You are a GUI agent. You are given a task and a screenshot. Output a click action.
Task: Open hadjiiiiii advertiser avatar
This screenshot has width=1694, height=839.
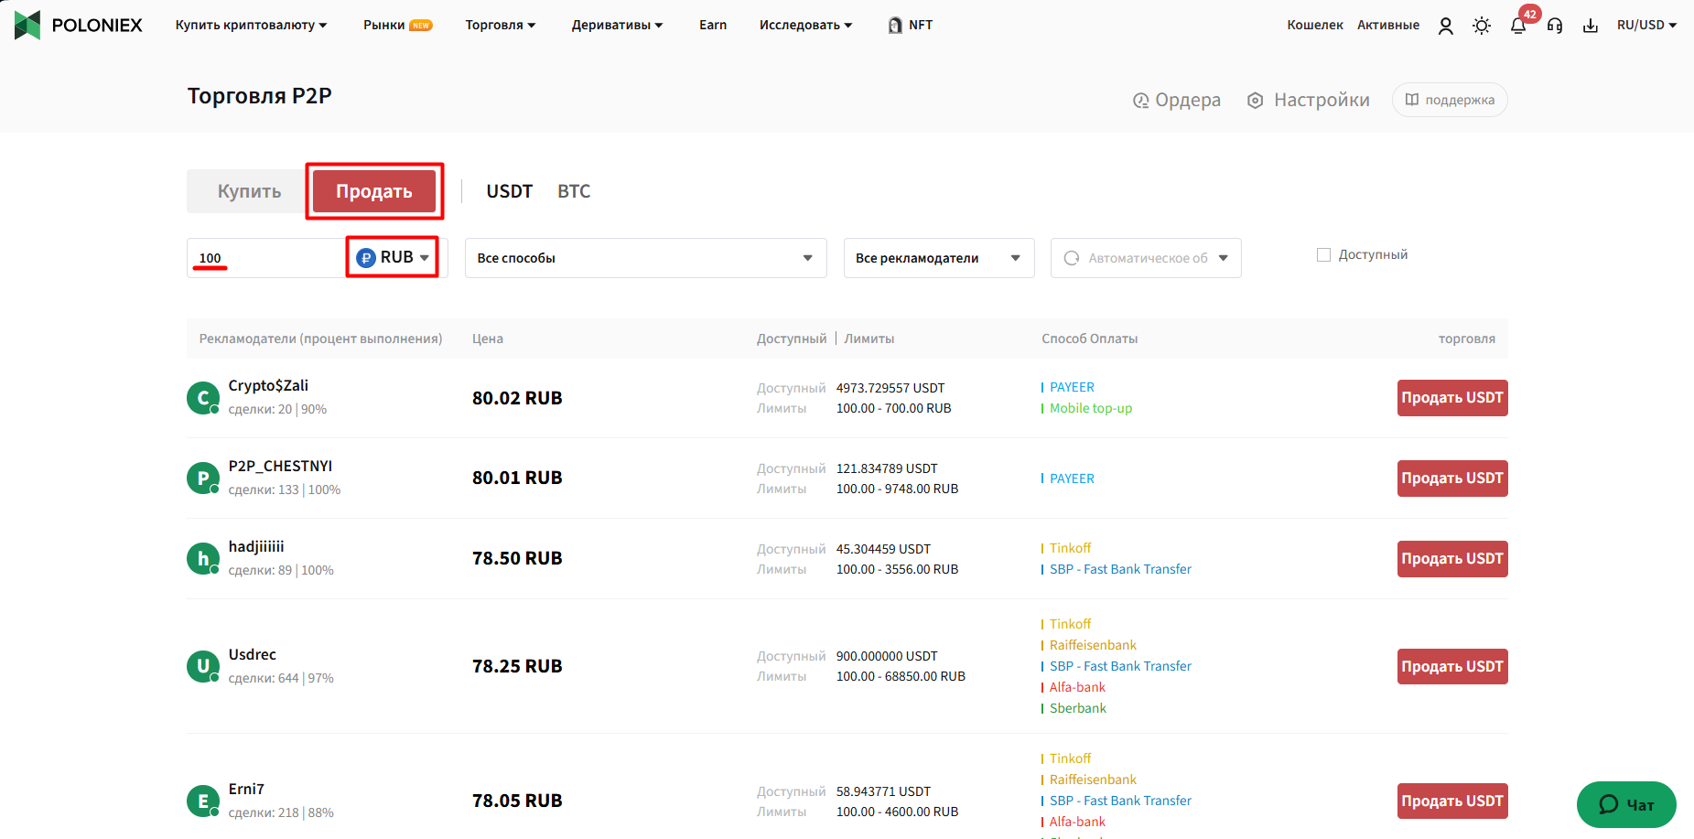(203, 558)
